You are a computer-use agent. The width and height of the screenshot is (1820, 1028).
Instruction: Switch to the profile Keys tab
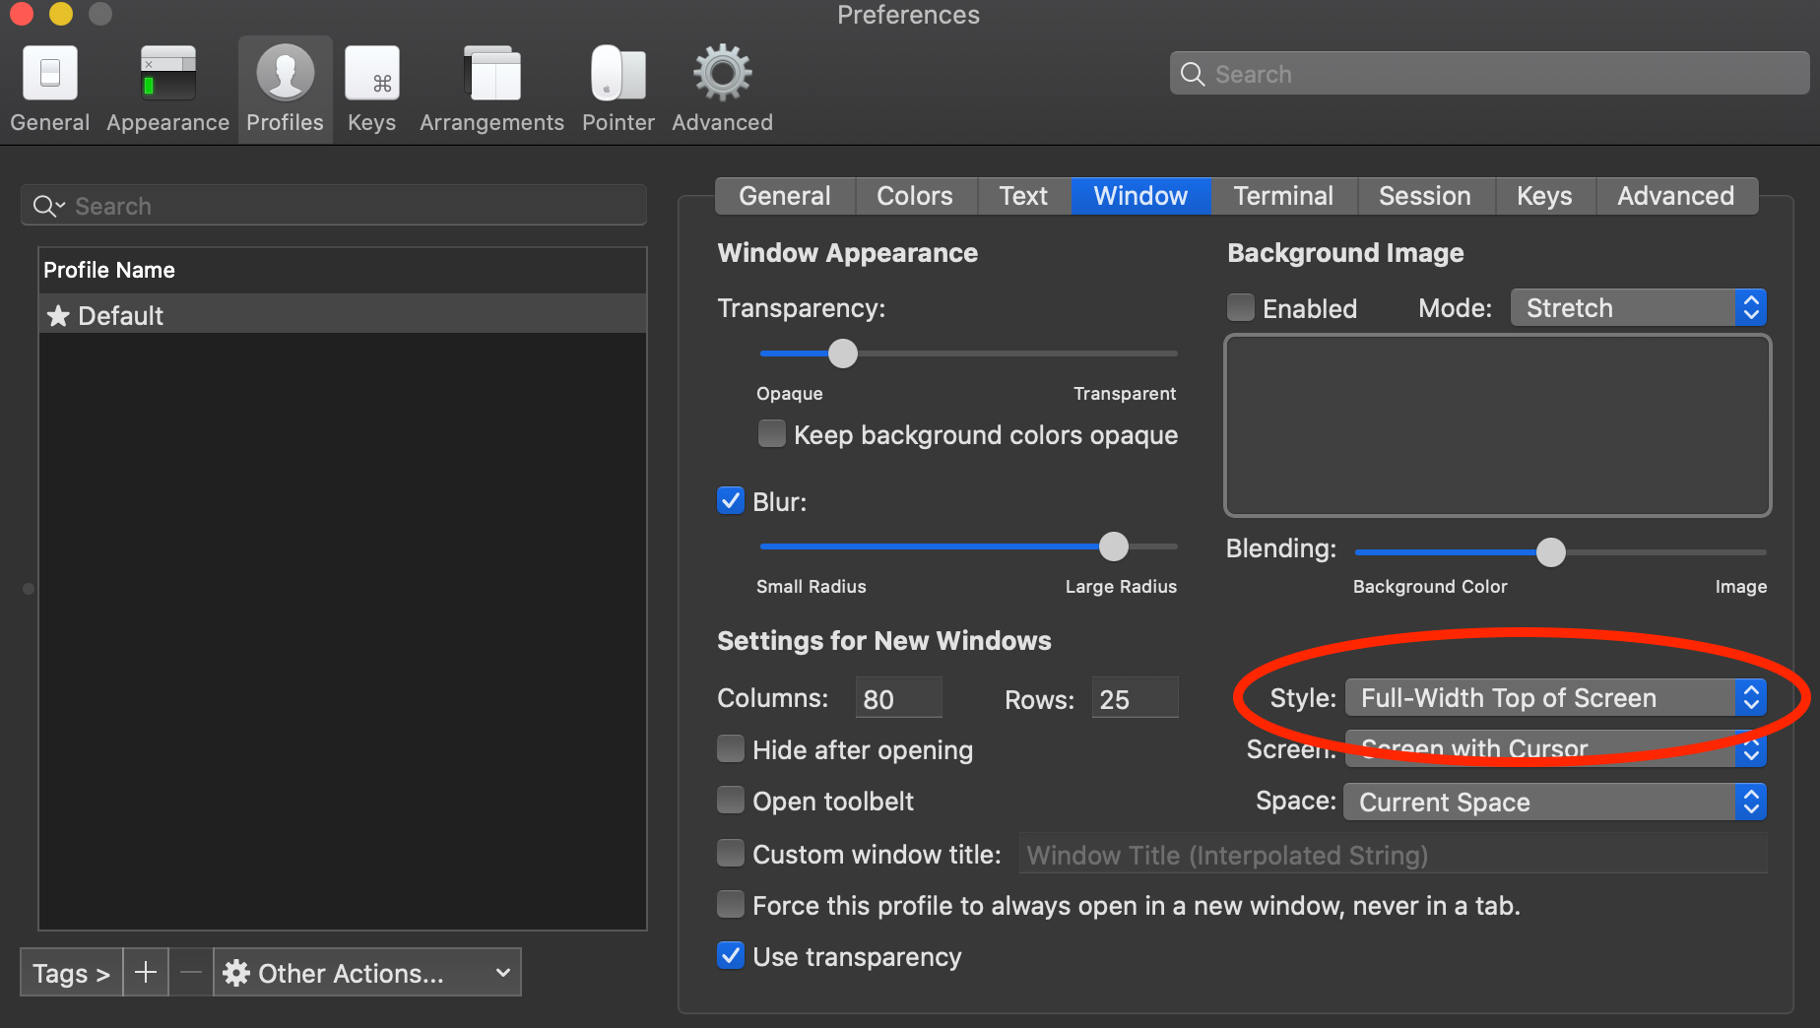click(1544, 196)
